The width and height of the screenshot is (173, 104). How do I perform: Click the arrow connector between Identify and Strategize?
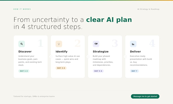click(x=88, y=57)
